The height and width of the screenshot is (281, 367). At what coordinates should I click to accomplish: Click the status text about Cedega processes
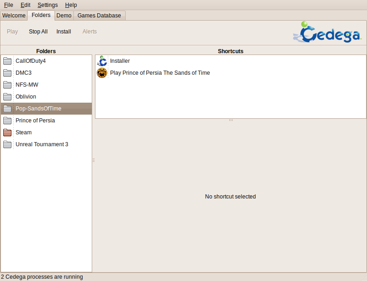[x=42, y=277]
